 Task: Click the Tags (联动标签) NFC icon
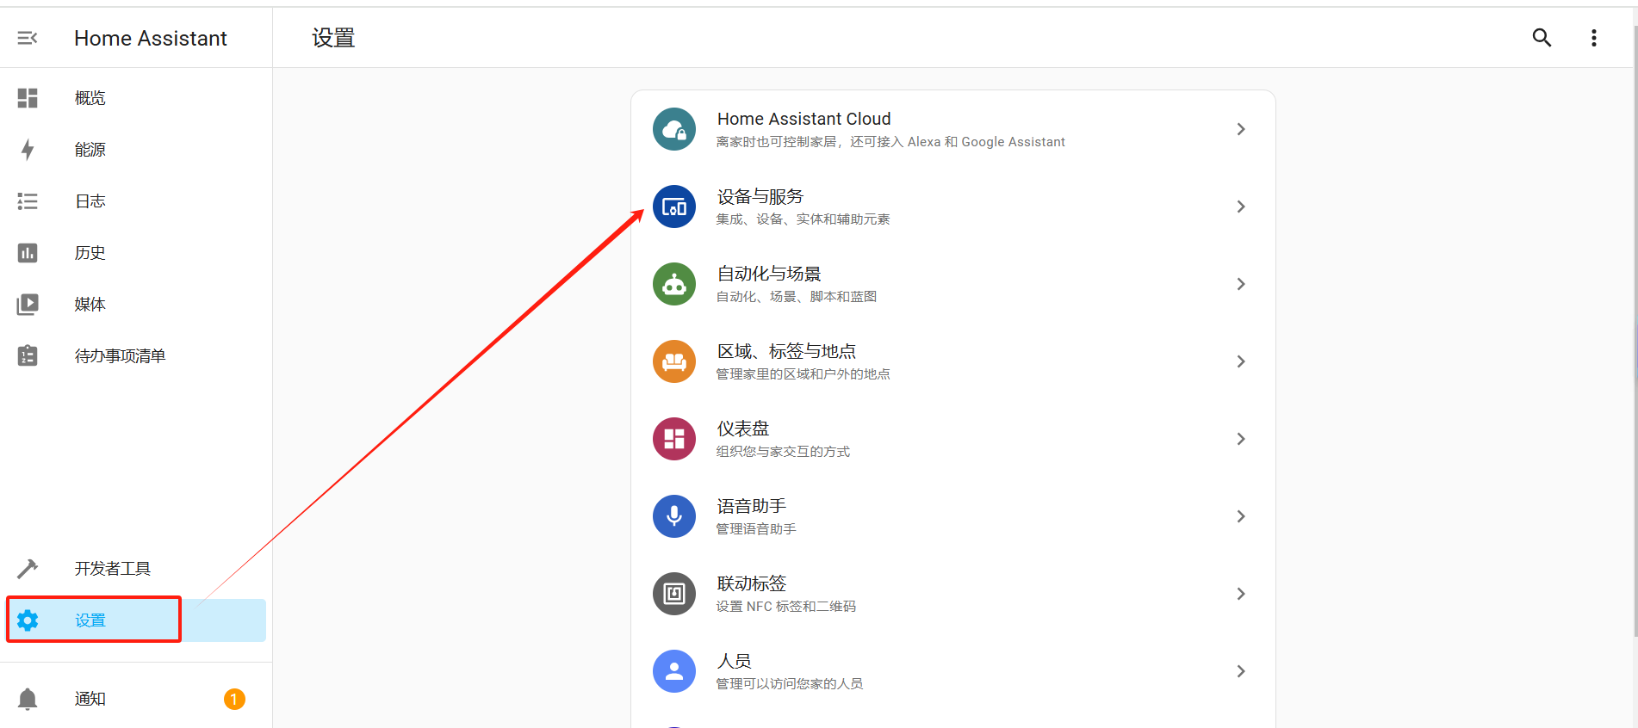(674, 594)
